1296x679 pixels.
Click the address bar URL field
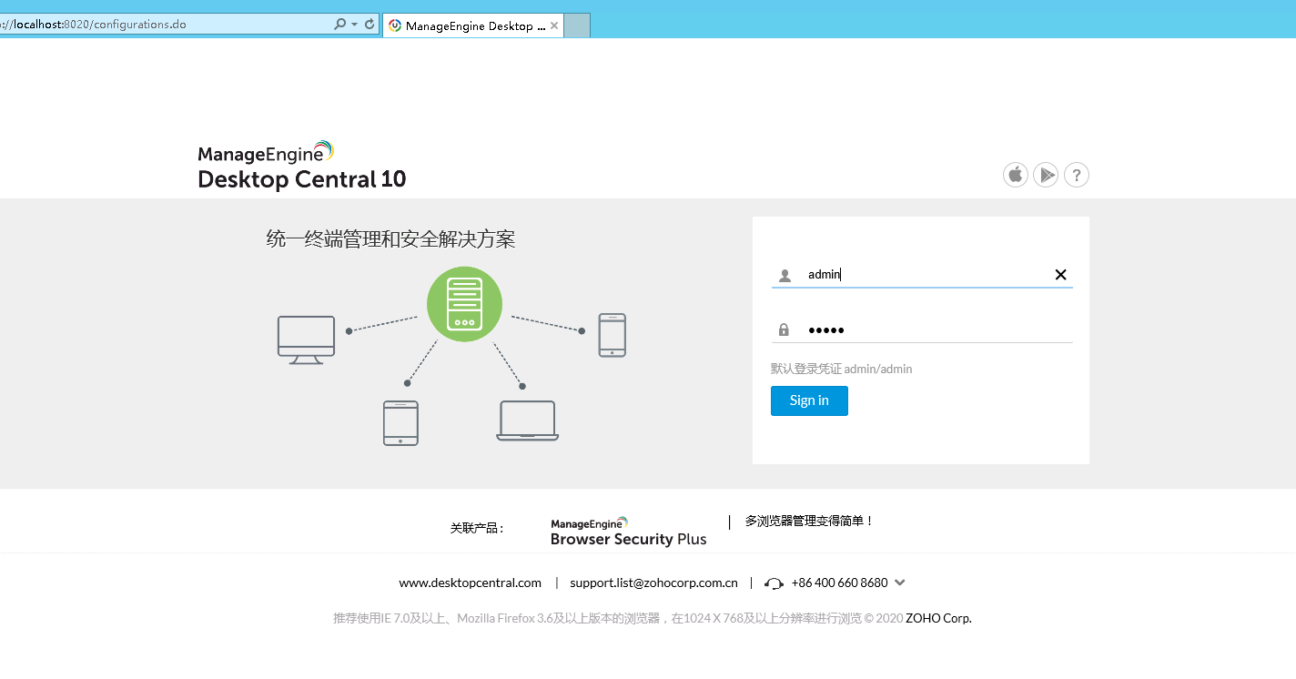coord(164,24)
